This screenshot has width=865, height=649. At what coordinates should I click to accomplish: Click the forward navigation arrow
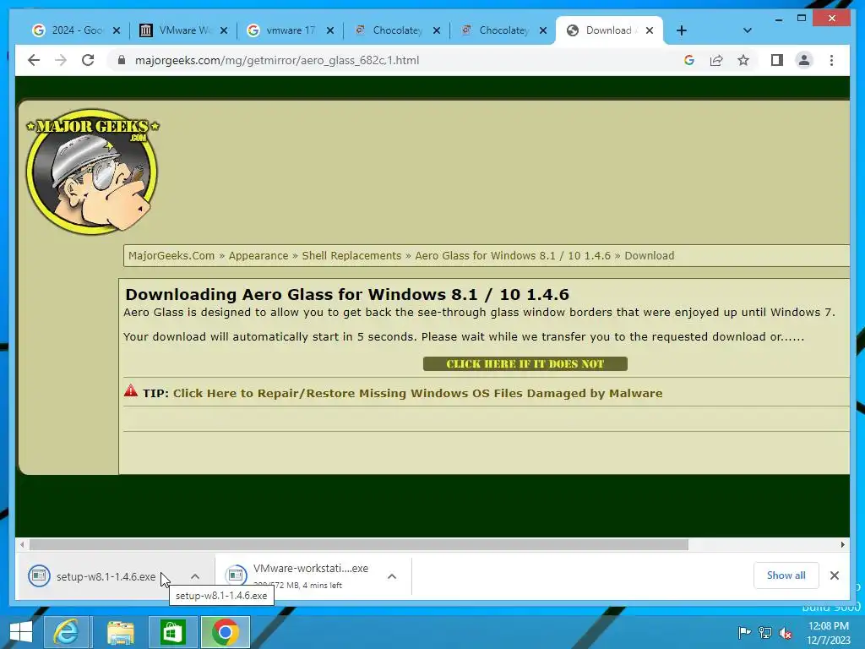click(61, 60)
